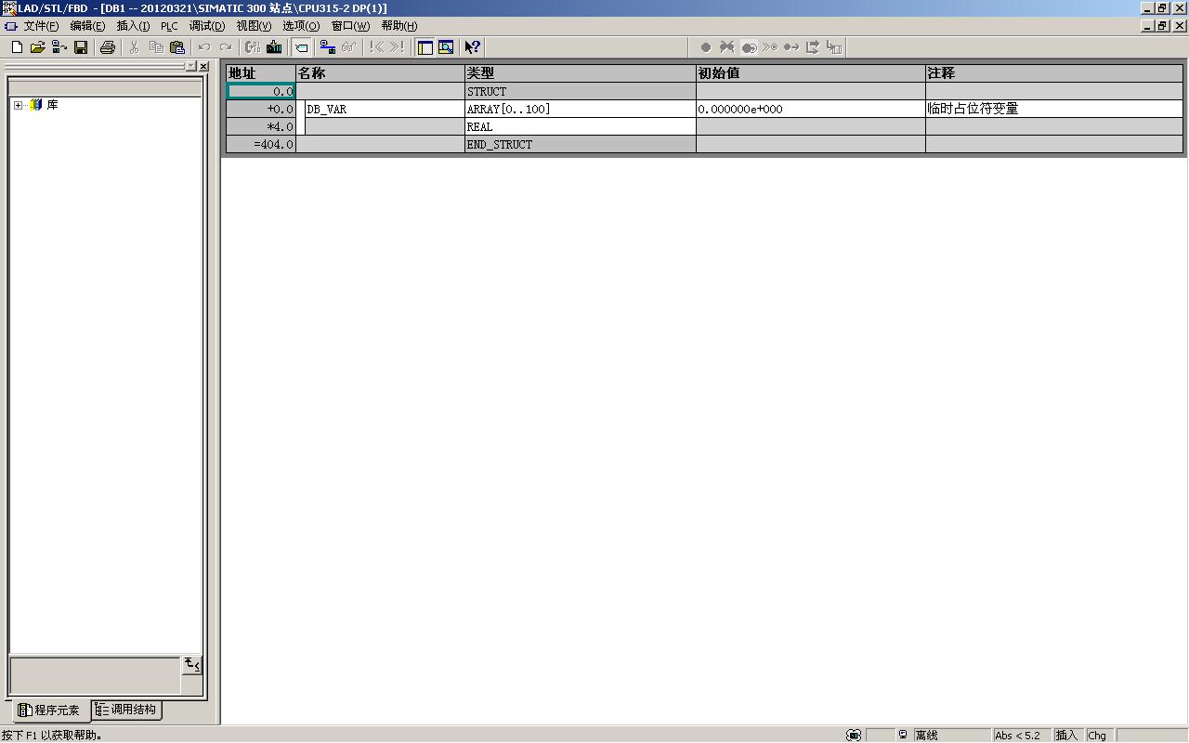The height and width of the screenshot is (743, 1189).
Task: Click the 注释 column header
Action: coord(1054,72)
